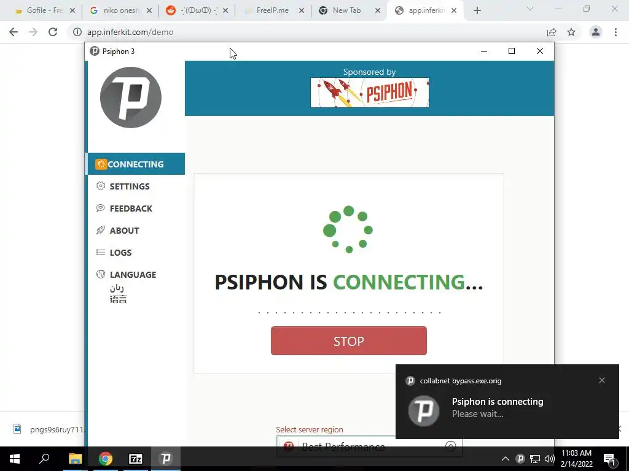This screenshot has height=471, width=629.
Task: Click the 7-Zip icon in the taskbar
Action: 136,459
